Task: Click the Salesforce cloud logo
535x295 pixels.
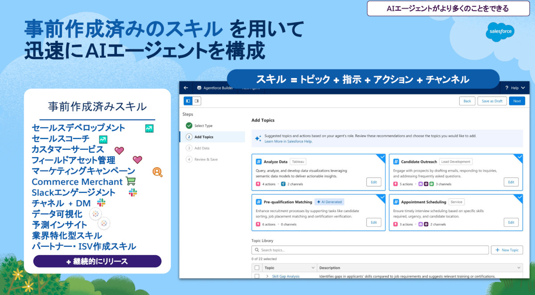Action: (x=500, y=32)
